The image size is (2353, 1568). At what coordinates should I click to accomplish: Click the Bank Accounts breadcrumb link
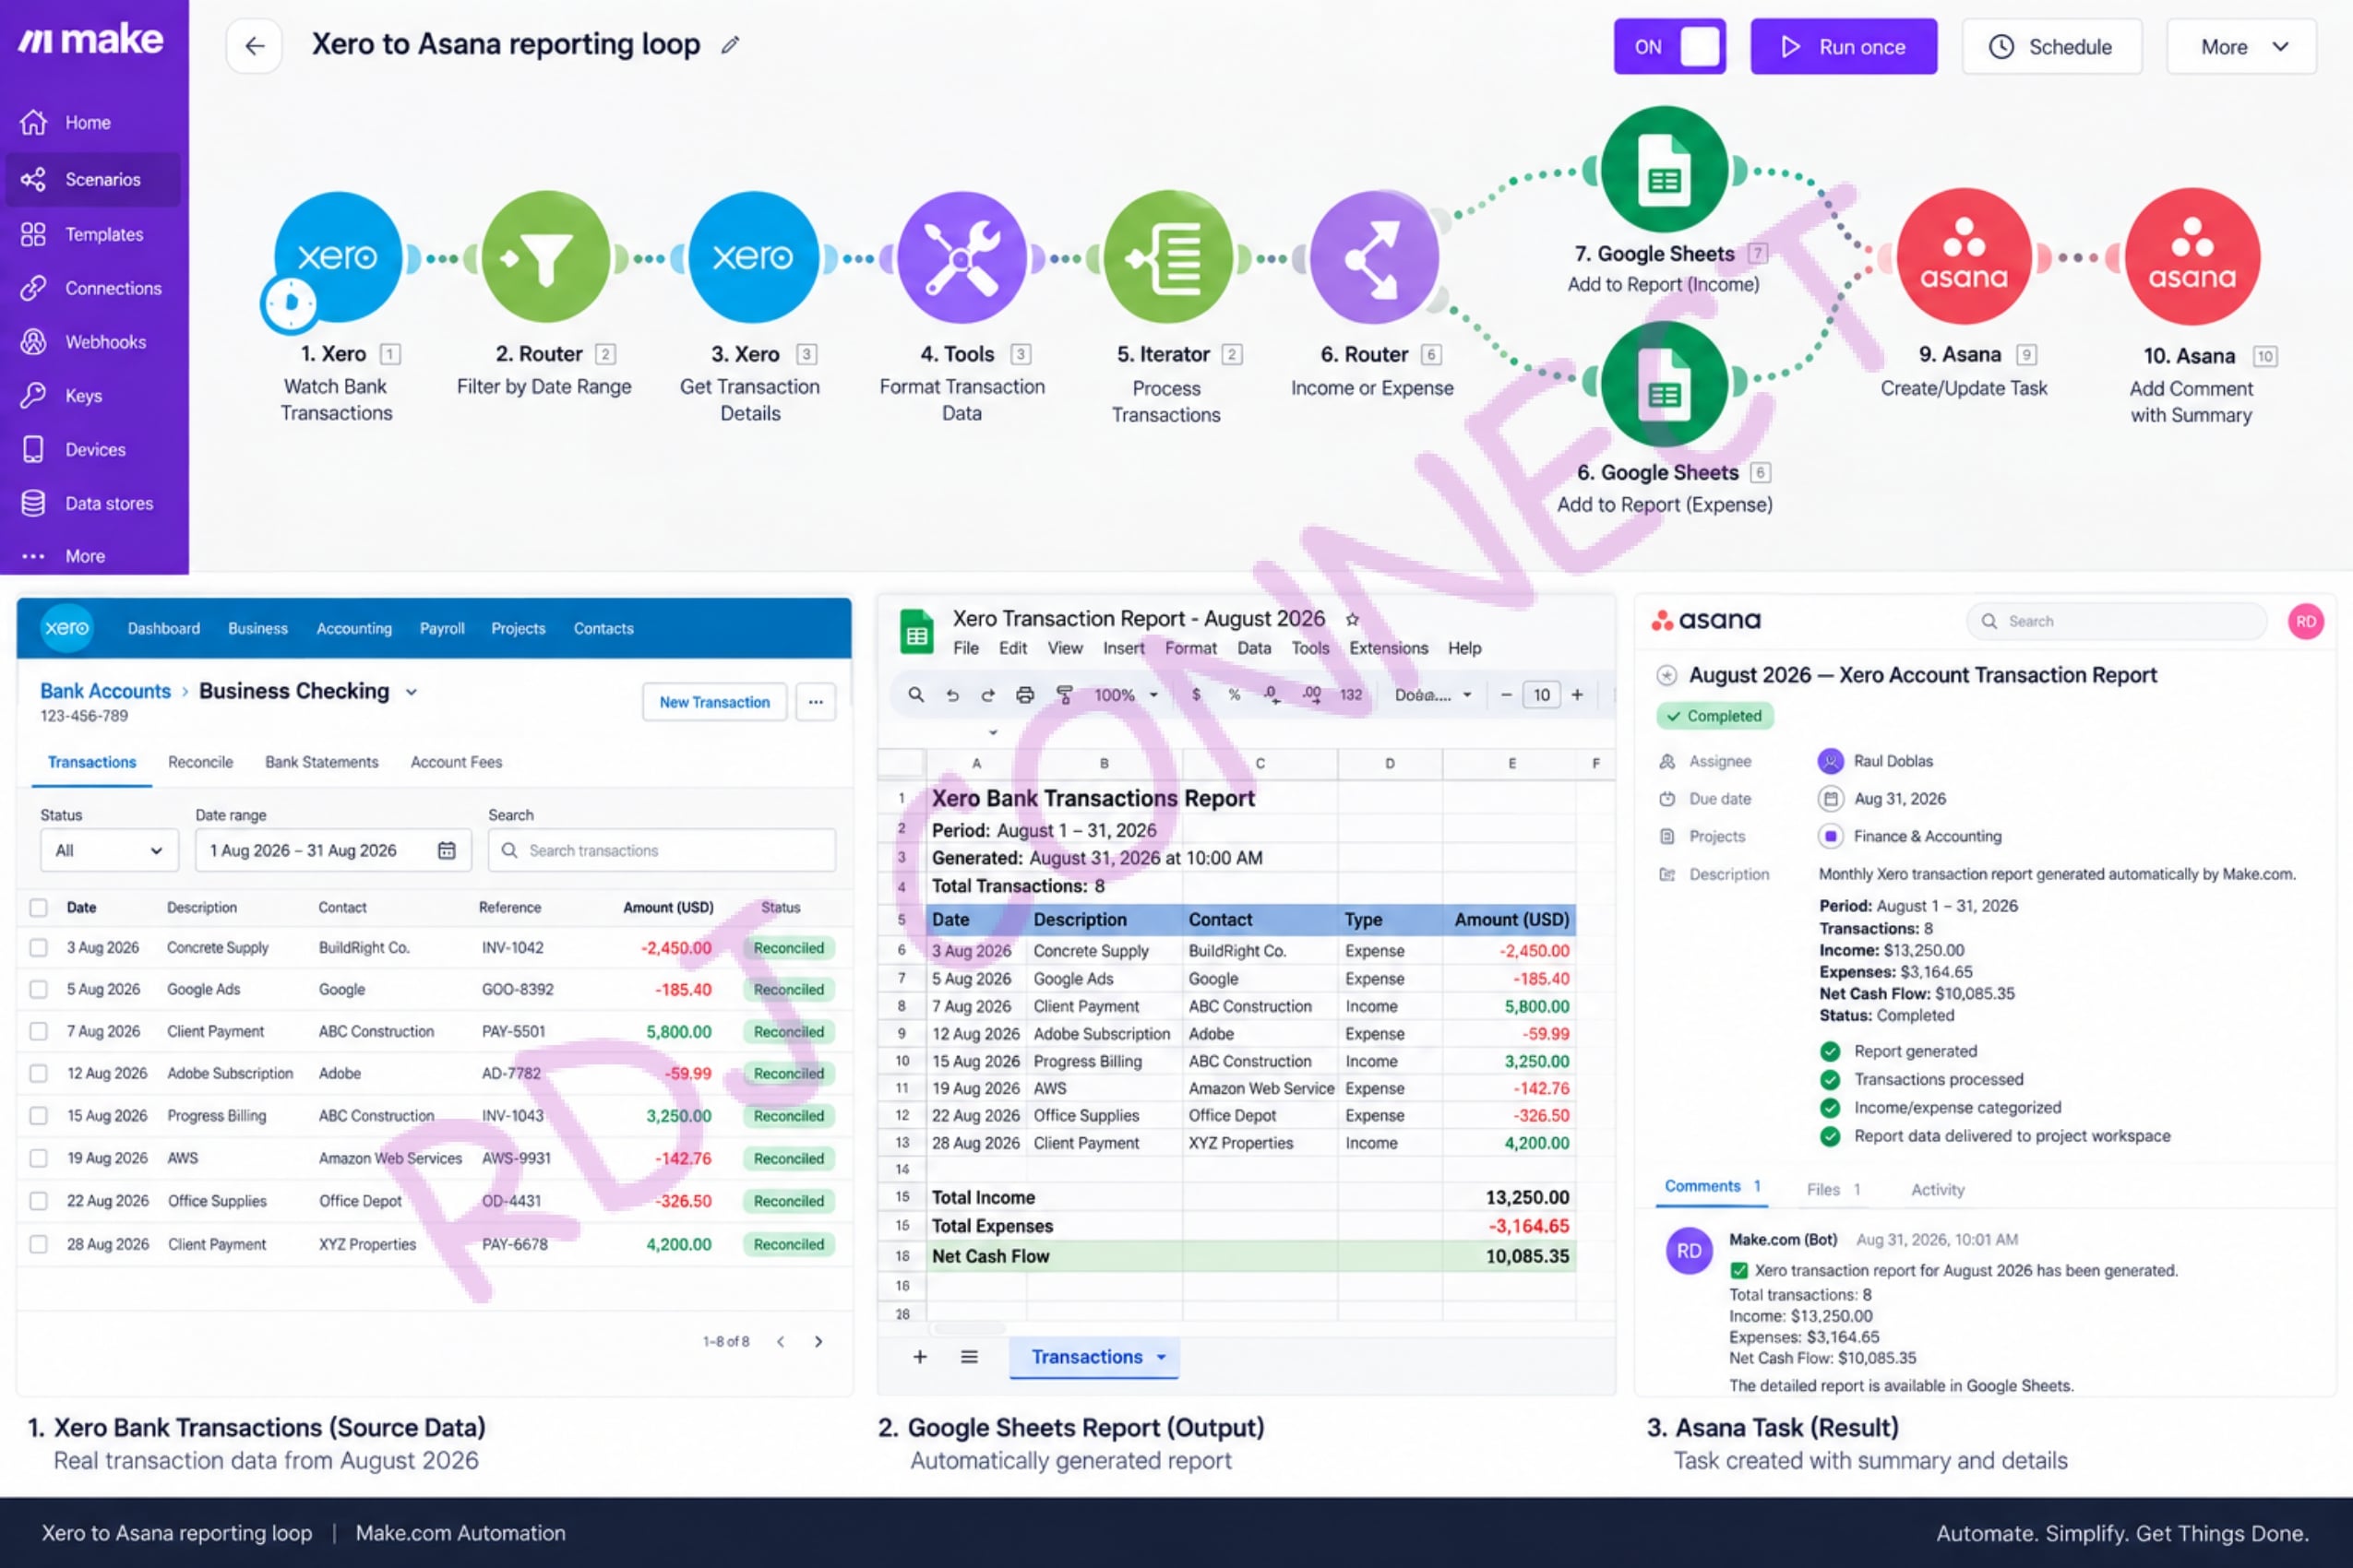(x=105, y=691)
